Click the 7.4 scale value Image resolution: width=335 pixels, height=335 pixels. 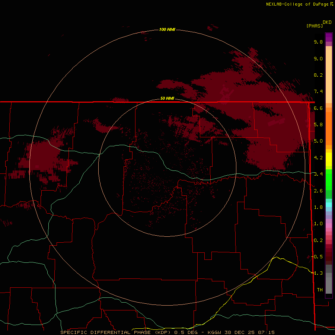pos(318,92)
